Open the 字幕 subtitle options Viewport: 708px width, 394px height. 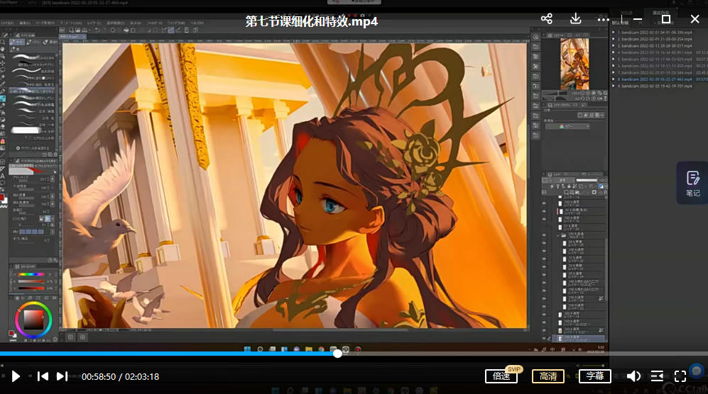click(594, 376)
